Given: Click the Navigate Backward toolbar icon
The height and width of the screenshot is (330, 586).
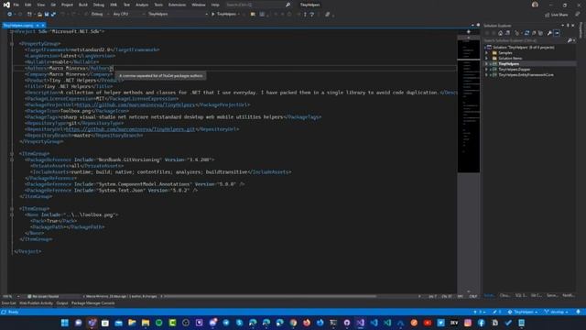Looking at the screenshot, I should tap(9, 15).
